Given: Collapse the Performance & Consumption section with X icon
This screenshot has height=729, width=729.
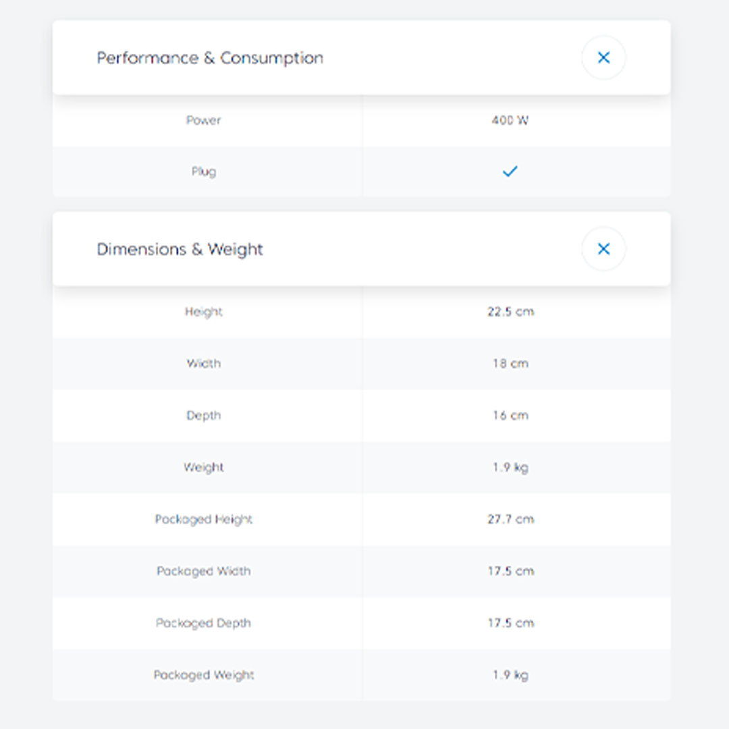Looking at the screenshot, I should [603, 58].
